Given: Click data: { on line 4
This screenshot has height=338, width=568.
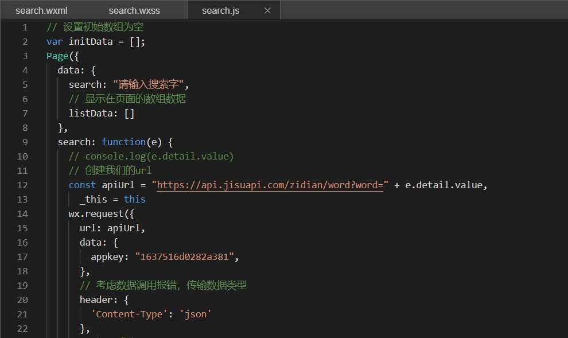Looking at the screenshot, I should click(x=76, y=70).
